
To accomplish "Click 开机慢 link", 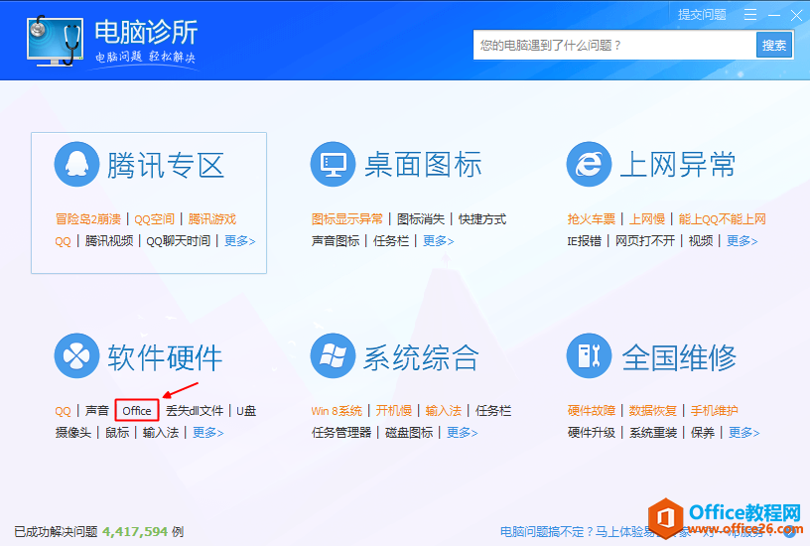I will tap(394, 411).
